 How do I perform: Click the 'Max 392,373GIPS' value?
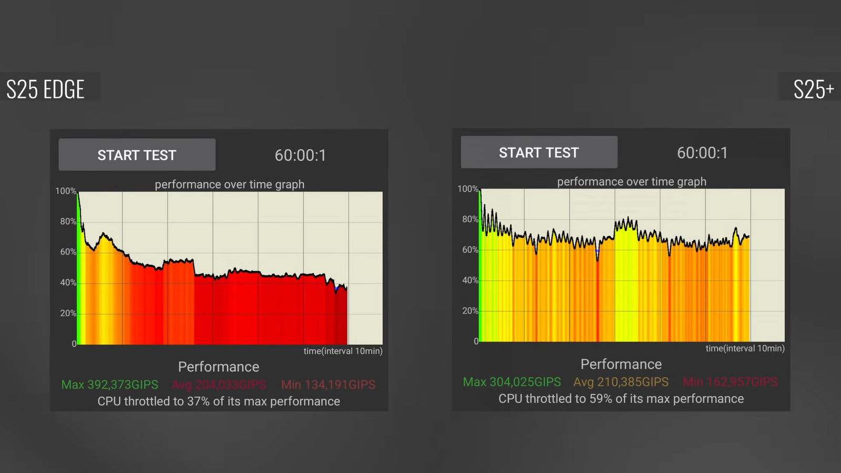coord(110,385)
